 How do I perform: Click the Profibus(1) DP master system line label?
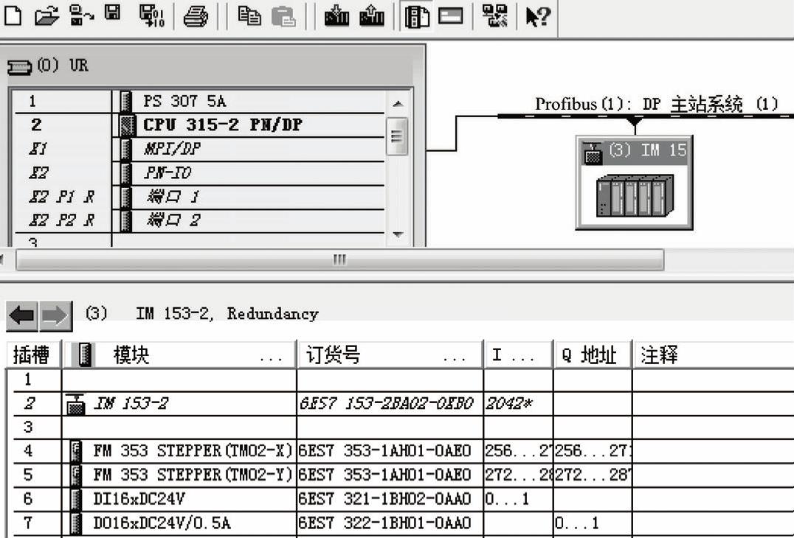click(657, 104)
